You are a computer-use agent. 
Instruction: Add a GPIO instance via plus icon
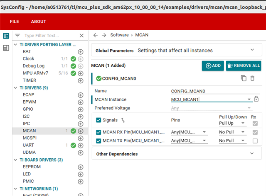(x=81, y=109)
